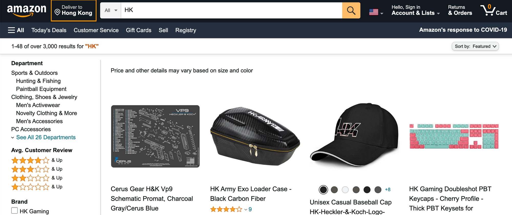Open the All hamburger menu
The width and height of the screenshot is (512, 215).
point(16,30)
